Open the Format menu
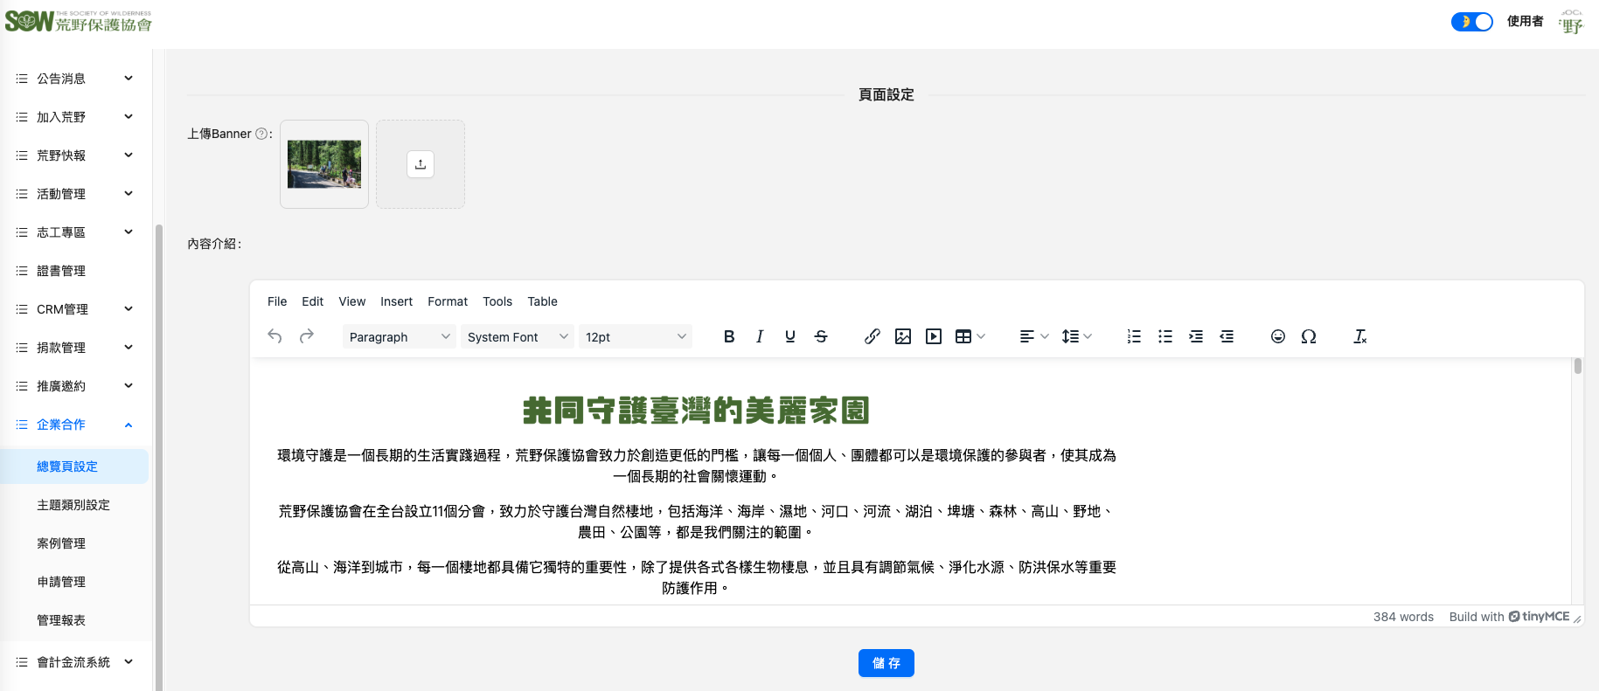Screen dimensions: 1599x691 coord(448,301)
